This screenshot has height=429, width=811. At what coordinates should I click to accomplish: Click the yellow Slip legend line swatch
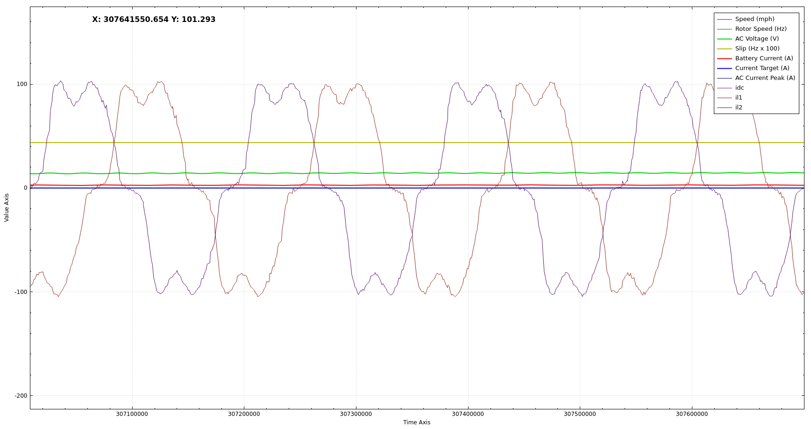pyautogui.click(x=724, y=49)
